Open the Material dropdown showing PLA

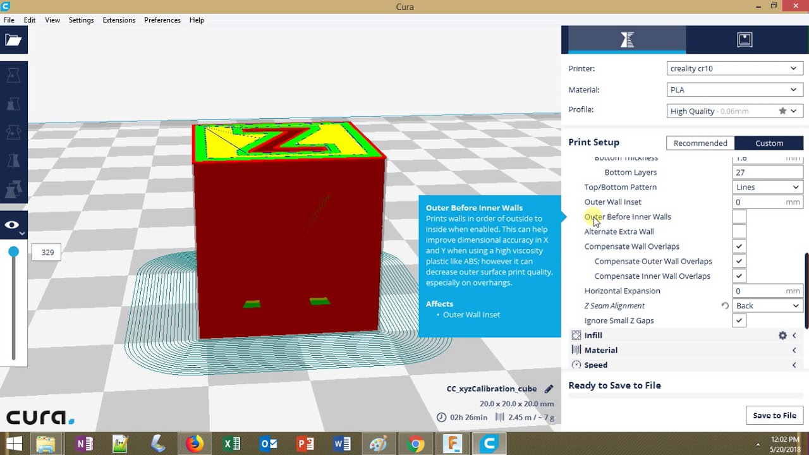[x=735, y=90]
